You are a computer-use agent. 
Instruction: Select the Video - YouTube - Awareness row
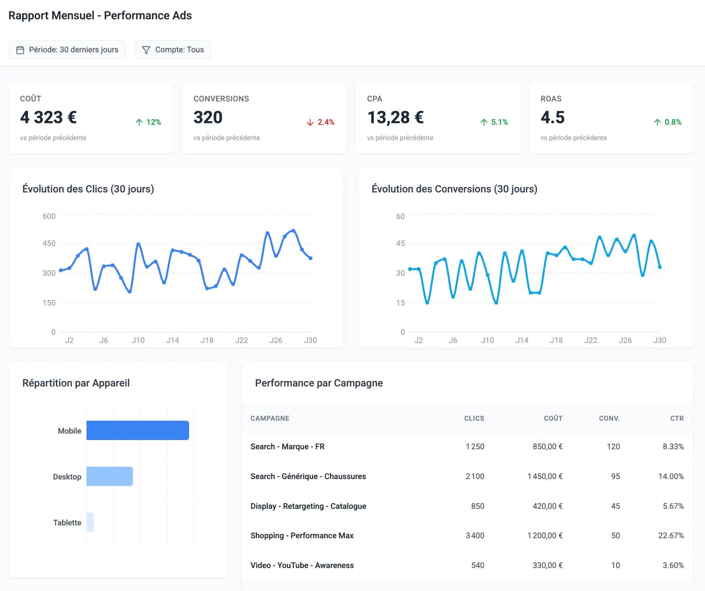pyautogui.click(x=302, y=565)
